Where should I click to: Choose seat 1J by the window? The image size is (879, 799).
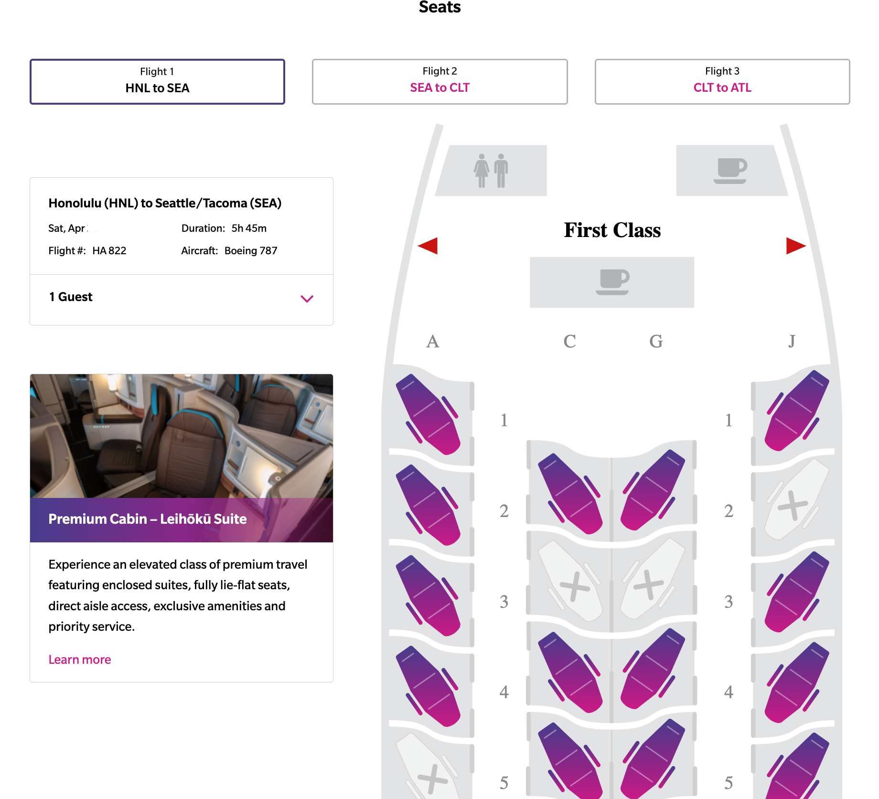[x=797, y=410]
